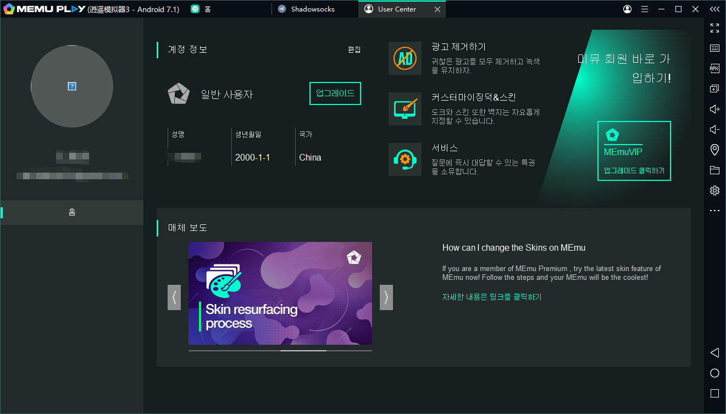Click the 업그레이드 button

click(335, 93)
